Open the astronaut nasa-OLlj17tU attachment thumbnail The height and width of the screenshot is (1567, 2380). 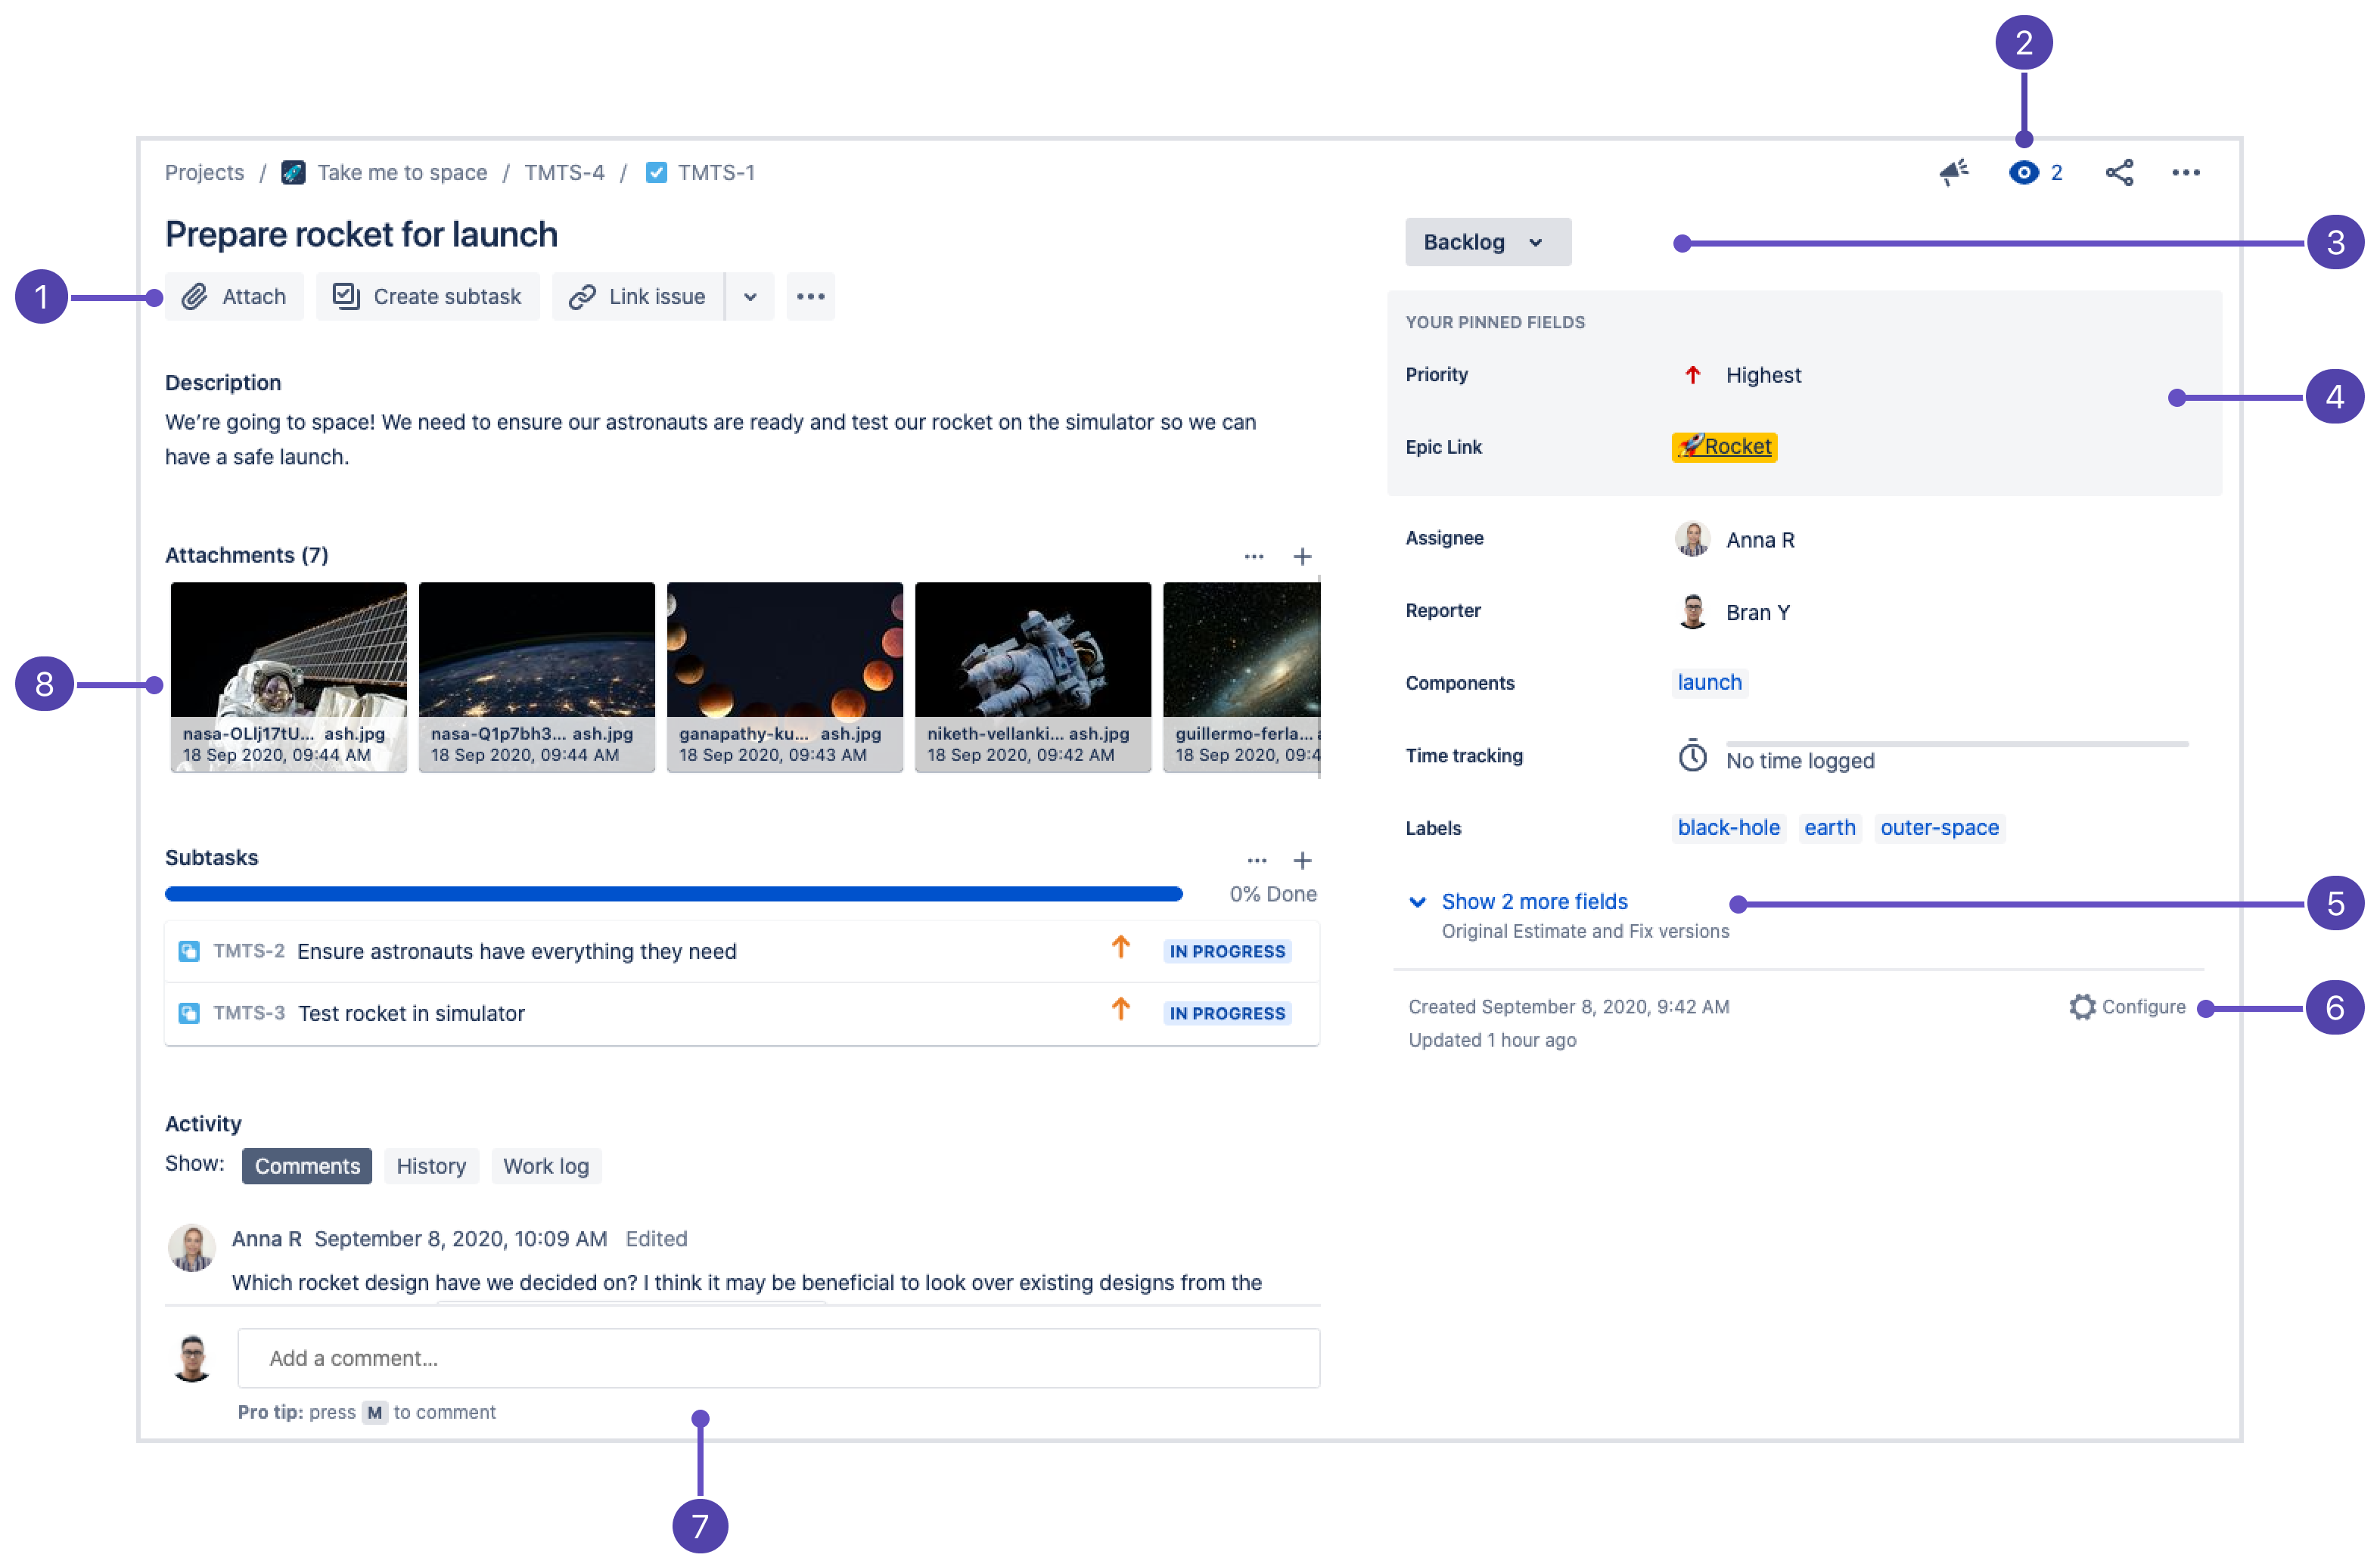(x=289, y=659)
